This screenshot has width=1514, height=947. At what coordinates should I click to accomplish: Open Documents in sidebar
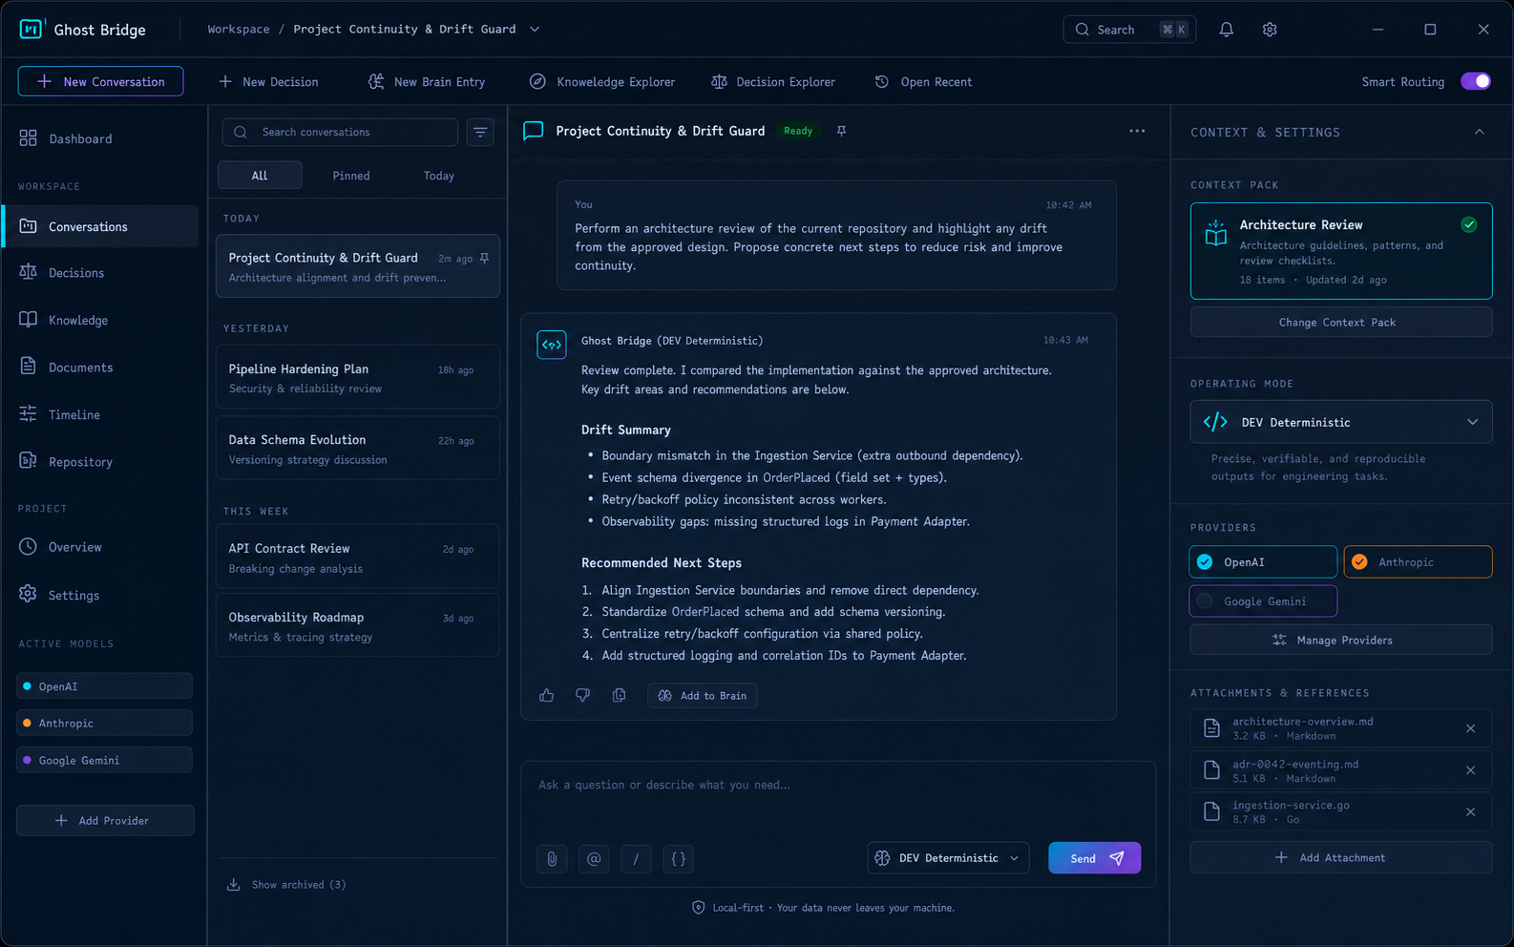point(100,368)
